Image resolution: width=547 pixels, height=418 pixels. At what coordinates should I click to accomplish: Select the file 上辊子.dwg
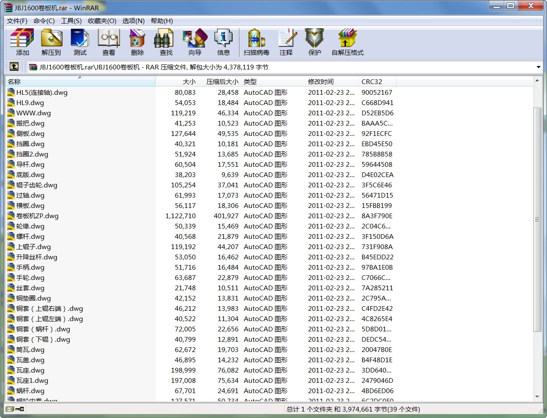[x=33, y=247]
